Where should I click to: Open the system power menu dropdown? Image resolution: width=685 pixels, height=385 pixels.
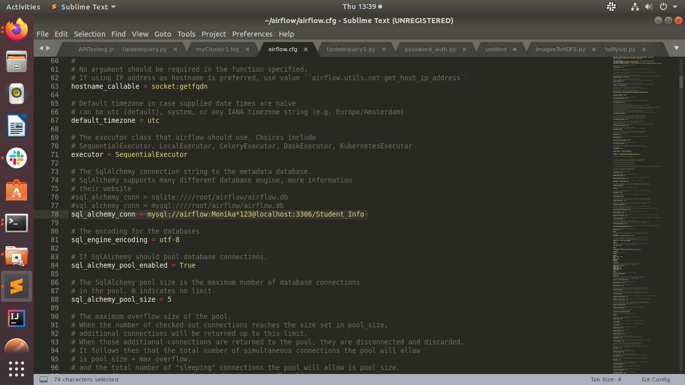click(663, 7)
